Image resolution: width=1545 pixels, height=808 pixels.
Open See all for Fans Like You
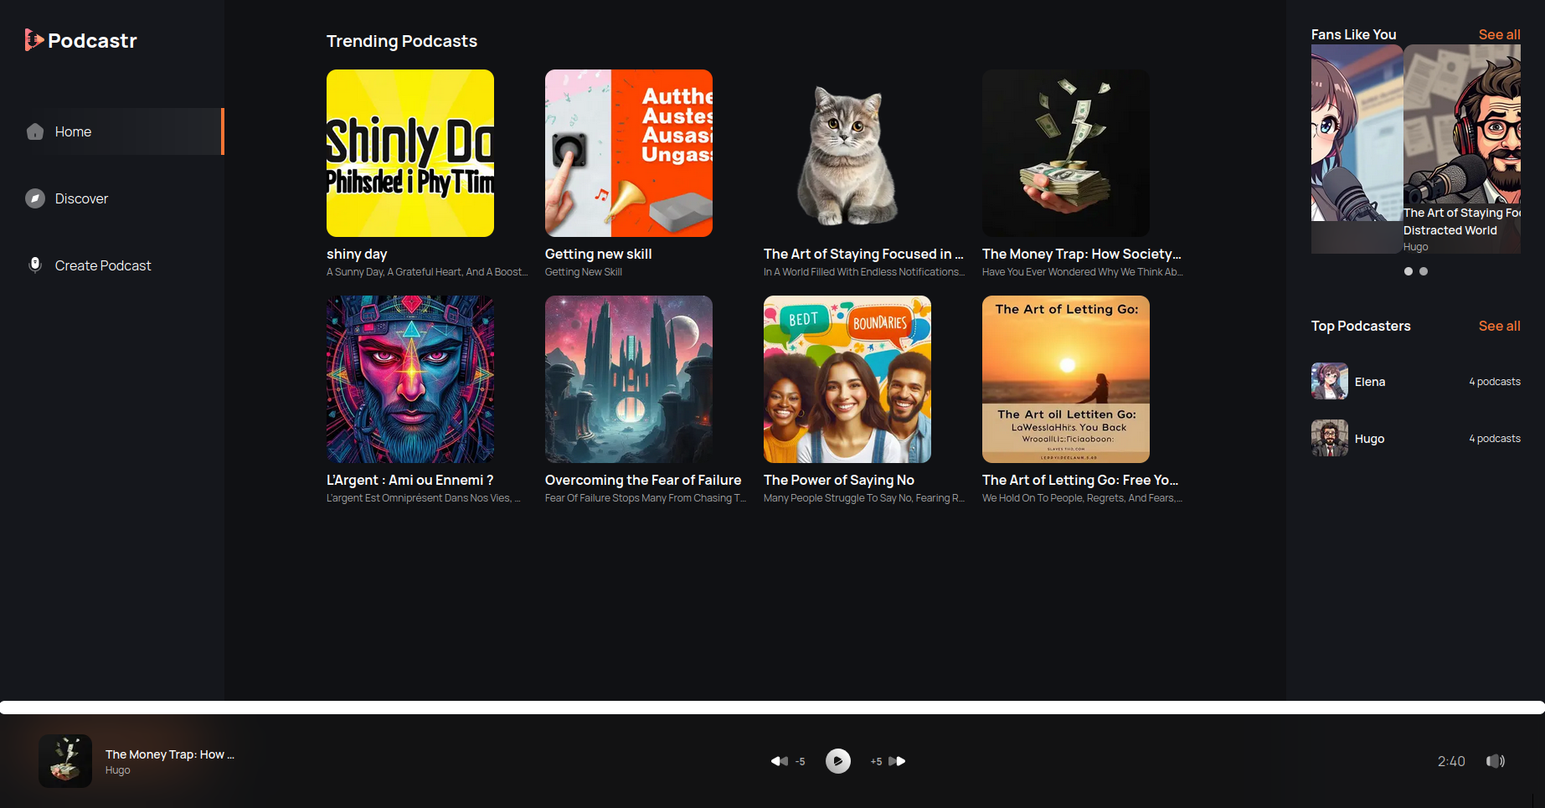[1499, 34]
